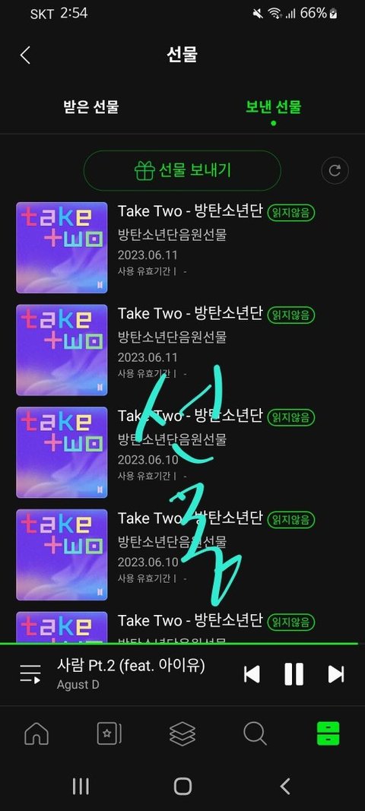This screenshot has height=811, width=365.
Task: Open third Take Two gift dated 2023.06.10
Action: 182,452
